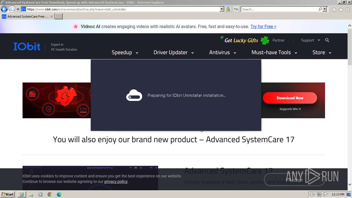Open the Windows Start button

point(8,194)
